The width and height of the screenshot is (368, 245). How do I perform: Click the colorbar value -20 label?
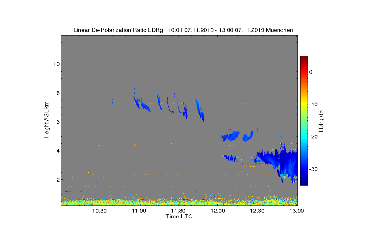[x=313, y=137]
